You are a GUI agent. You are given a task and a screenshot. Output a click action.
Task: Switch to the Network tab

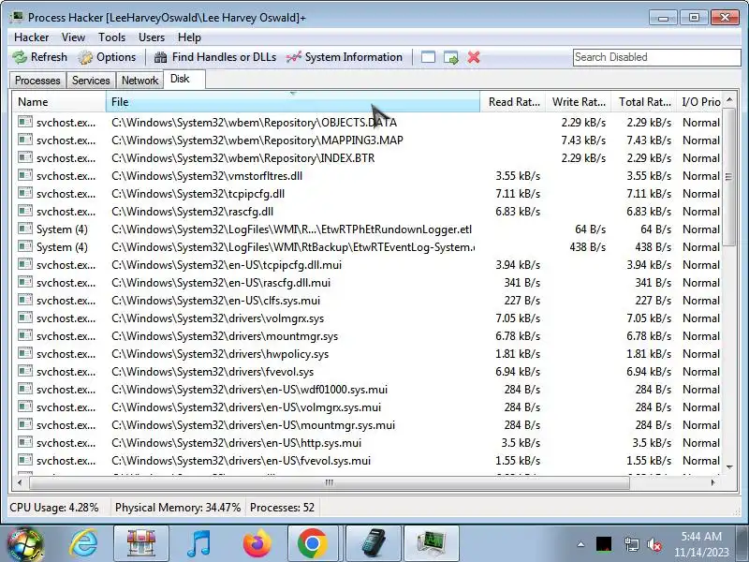(140, 81)
